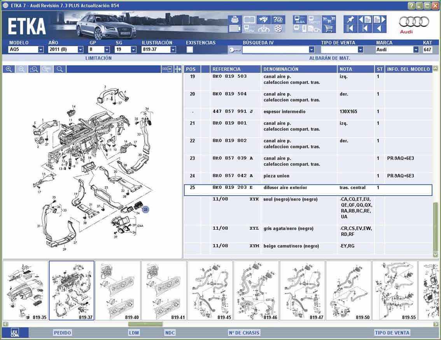Click the ST column header
Viewport: 441px width, 340px height.
380,69
